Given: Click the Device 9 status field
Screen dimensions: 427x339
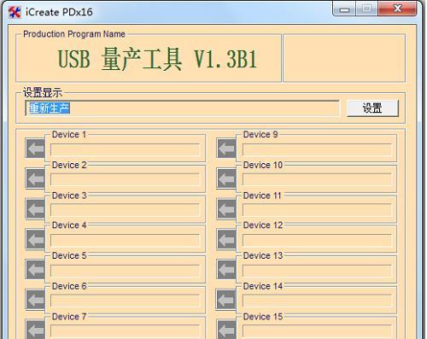Looking at the screenshot, I should point(317,149).
